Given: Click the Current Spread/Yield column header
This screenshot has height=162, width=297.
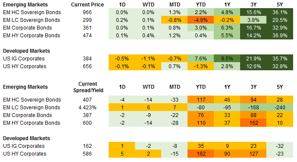Looking at the screenshot, I should point(88,87).
